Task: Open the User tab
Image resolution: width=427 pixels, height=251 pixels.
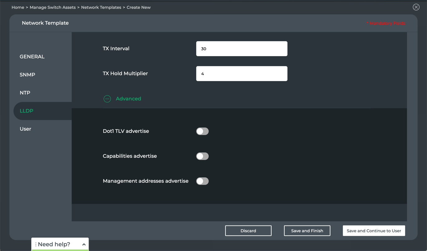Action: click(26, 129)
